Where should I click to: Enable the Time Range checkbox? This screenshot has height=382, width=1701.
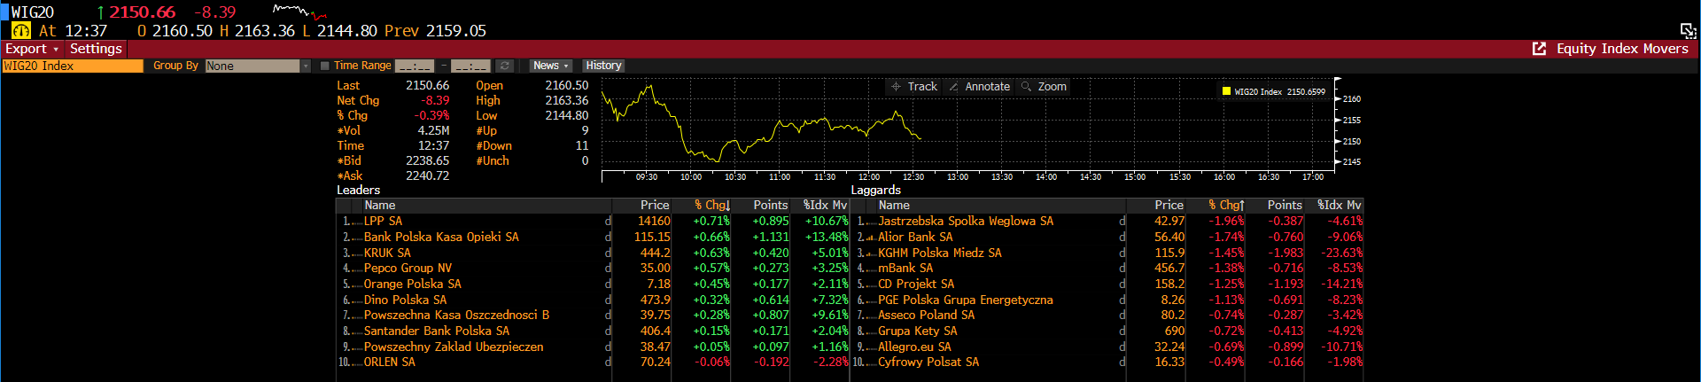pos(325,66)
